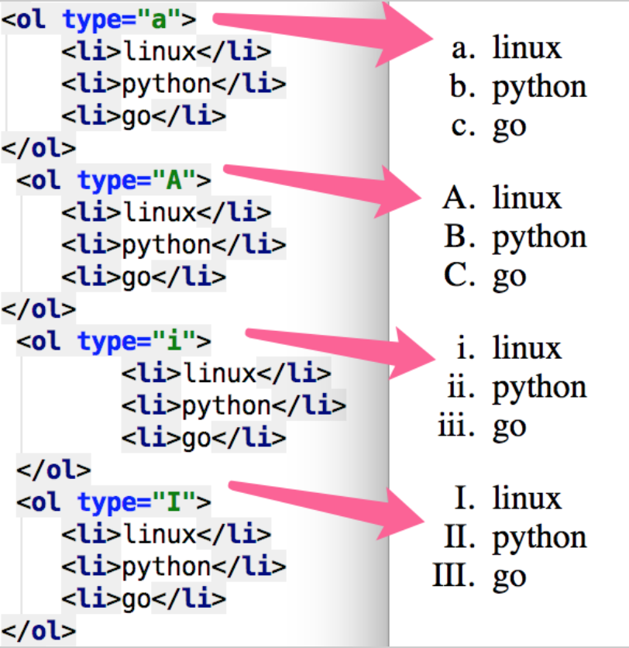The image size is (629, 648).
Task: Click the linux li code line in the uppercase type="I" list
Action: point(166,534)
